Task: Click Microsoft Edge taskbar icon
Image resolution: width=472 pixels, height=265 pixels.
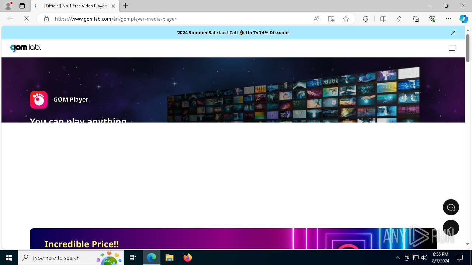Action: (x=152, y=258)
